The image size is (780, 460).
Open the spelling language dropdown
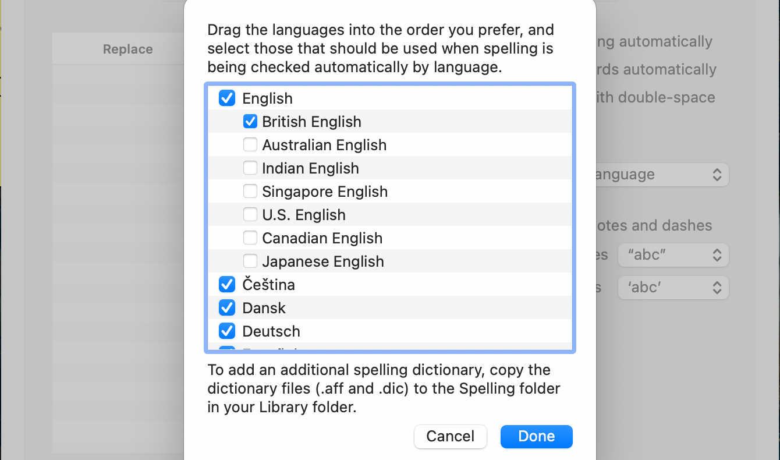click(x=673, y=174)
